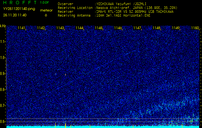This screenshot has width=202, height=128.
Task: Click the version number 1.0.0f
Action: (44, 3)
